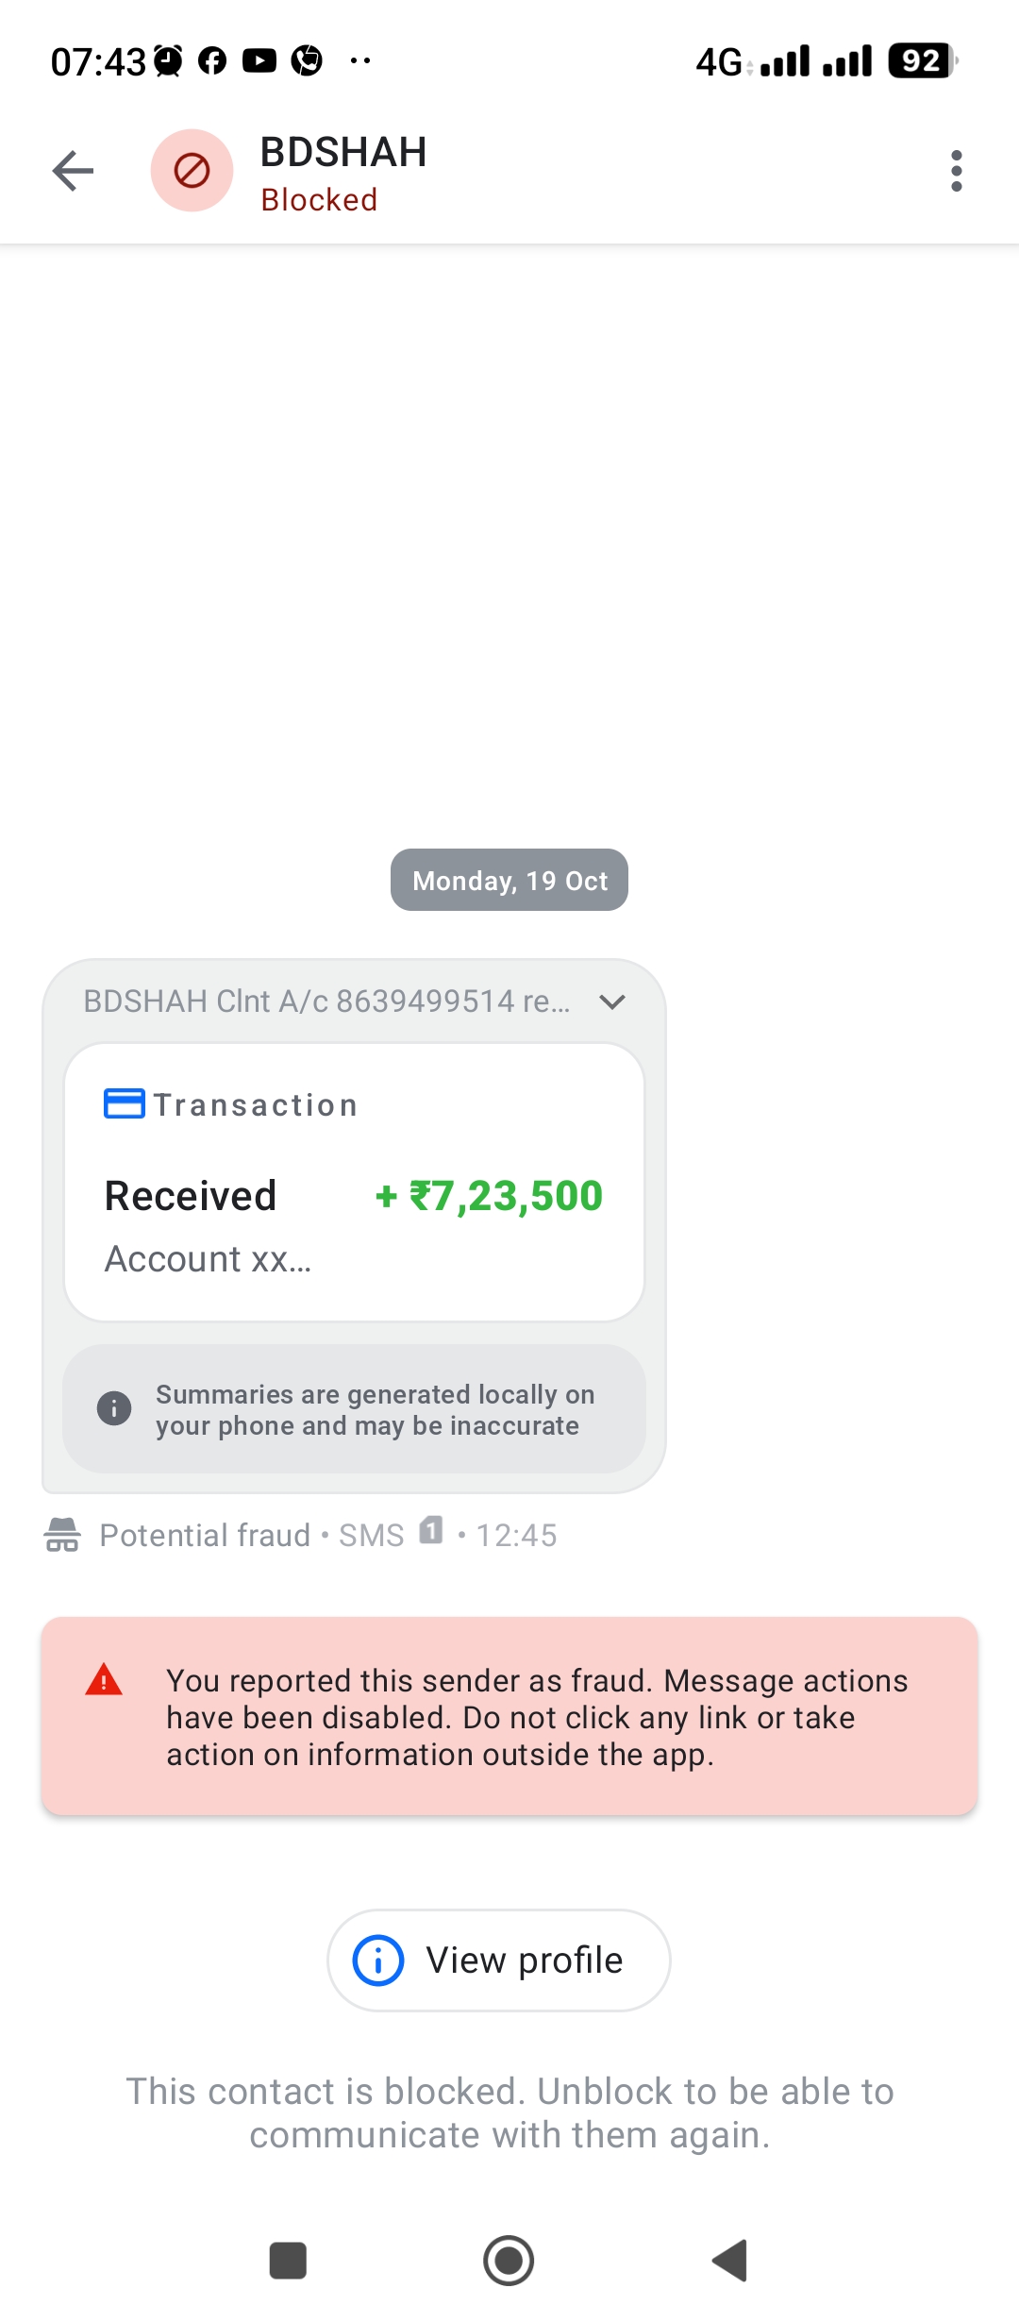Open the three-dot overflow menu
This screenshot has height=2322, width=1019.
pyautogui.click(x=956, y=171)
